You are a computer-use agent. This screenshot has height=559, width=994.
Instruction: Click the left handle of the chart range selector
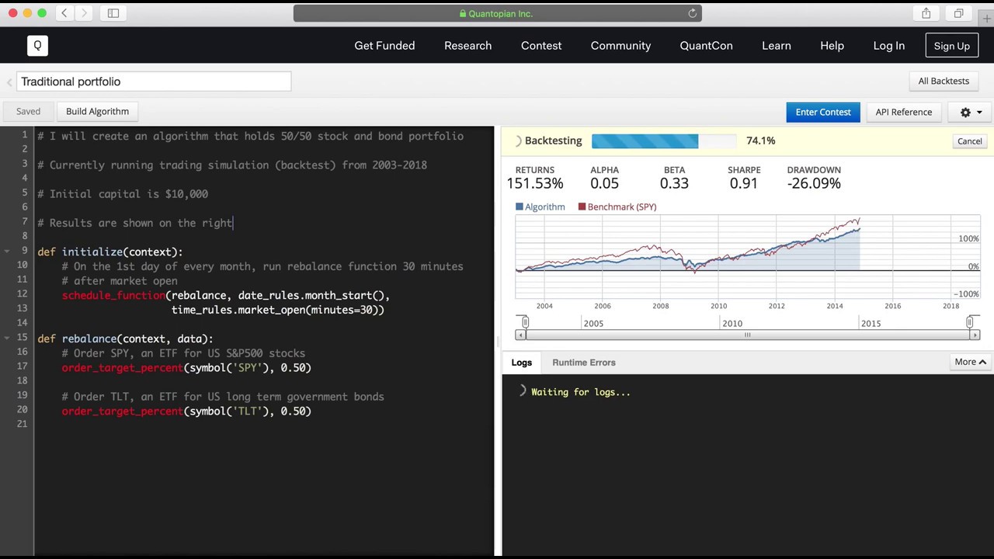(525, 323)
